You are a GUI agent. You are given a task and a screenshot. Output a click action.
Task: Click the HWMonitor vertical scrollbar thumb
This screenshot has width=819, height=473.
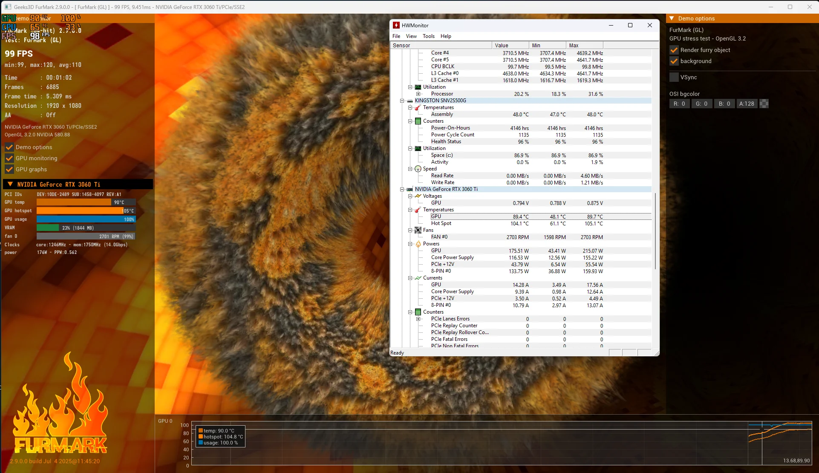(655, 231)
